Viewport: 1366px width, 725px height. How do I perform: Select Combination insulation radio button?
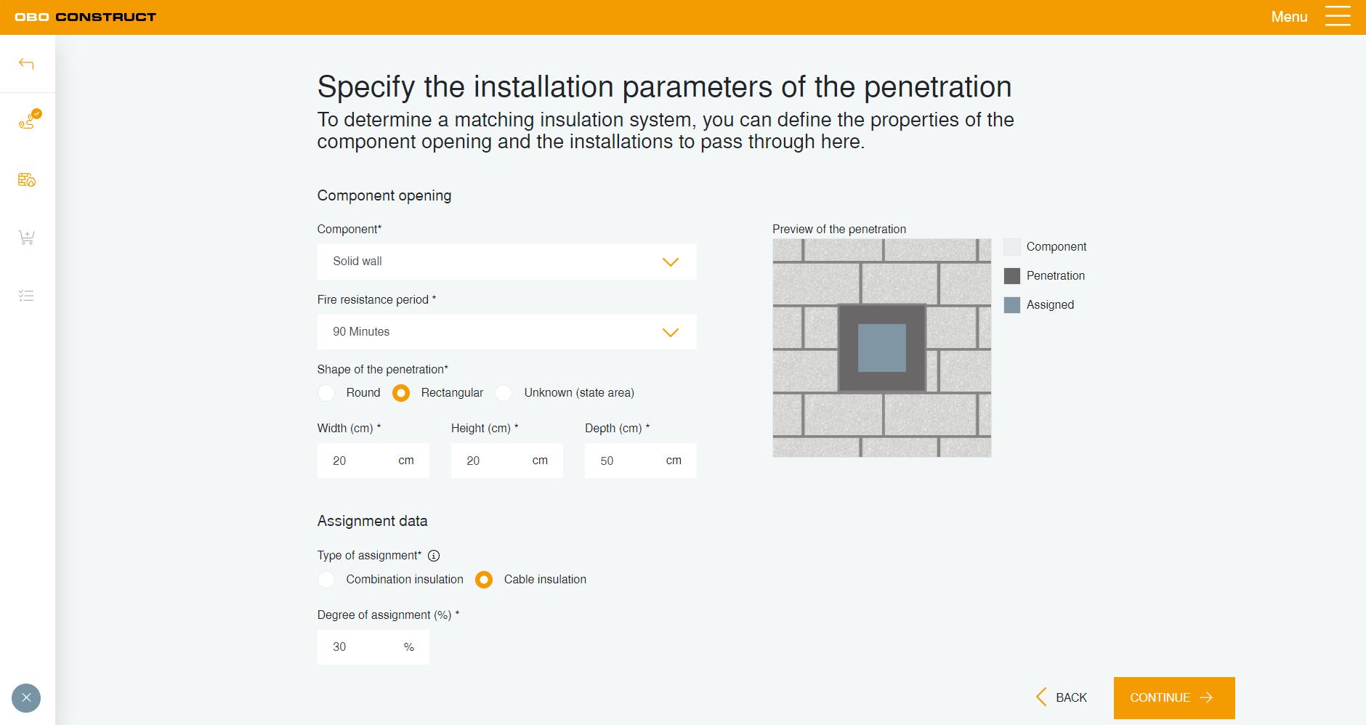tap(327, 580)
